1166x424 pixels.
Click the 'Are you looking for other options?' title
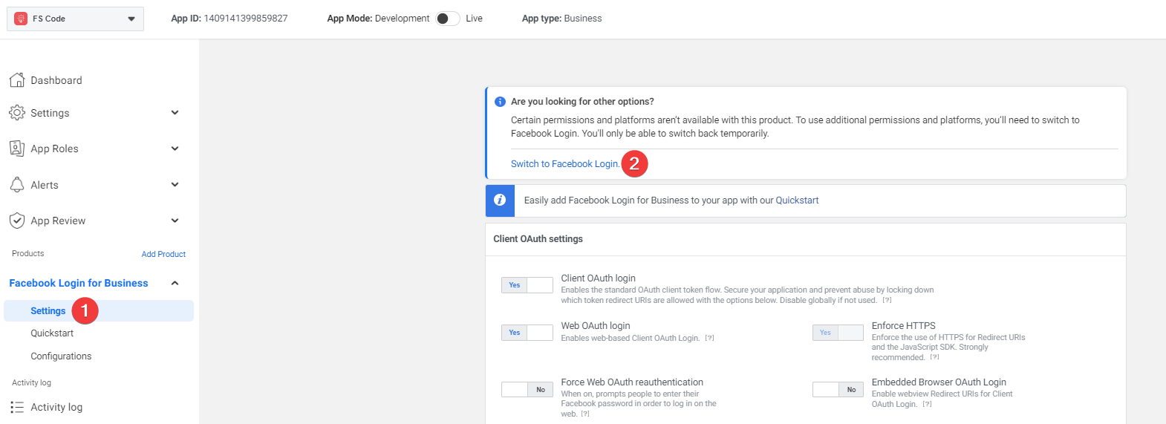click(582, 102)
